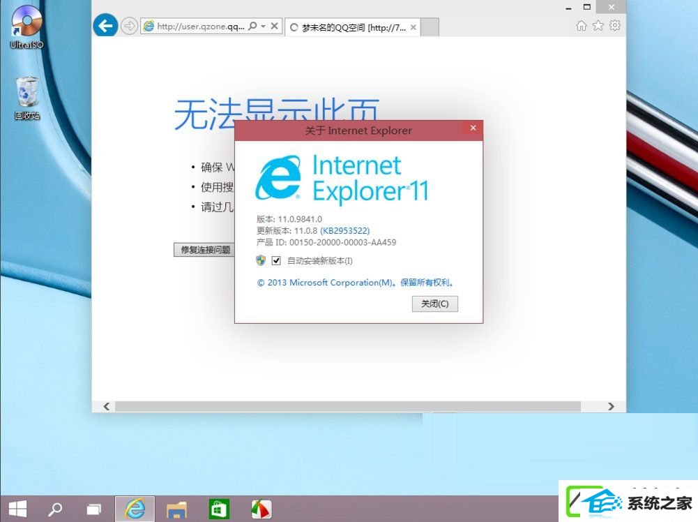Click the UAC shield icon in dialog
Viewport: 698px width, 522px height.
261,260
